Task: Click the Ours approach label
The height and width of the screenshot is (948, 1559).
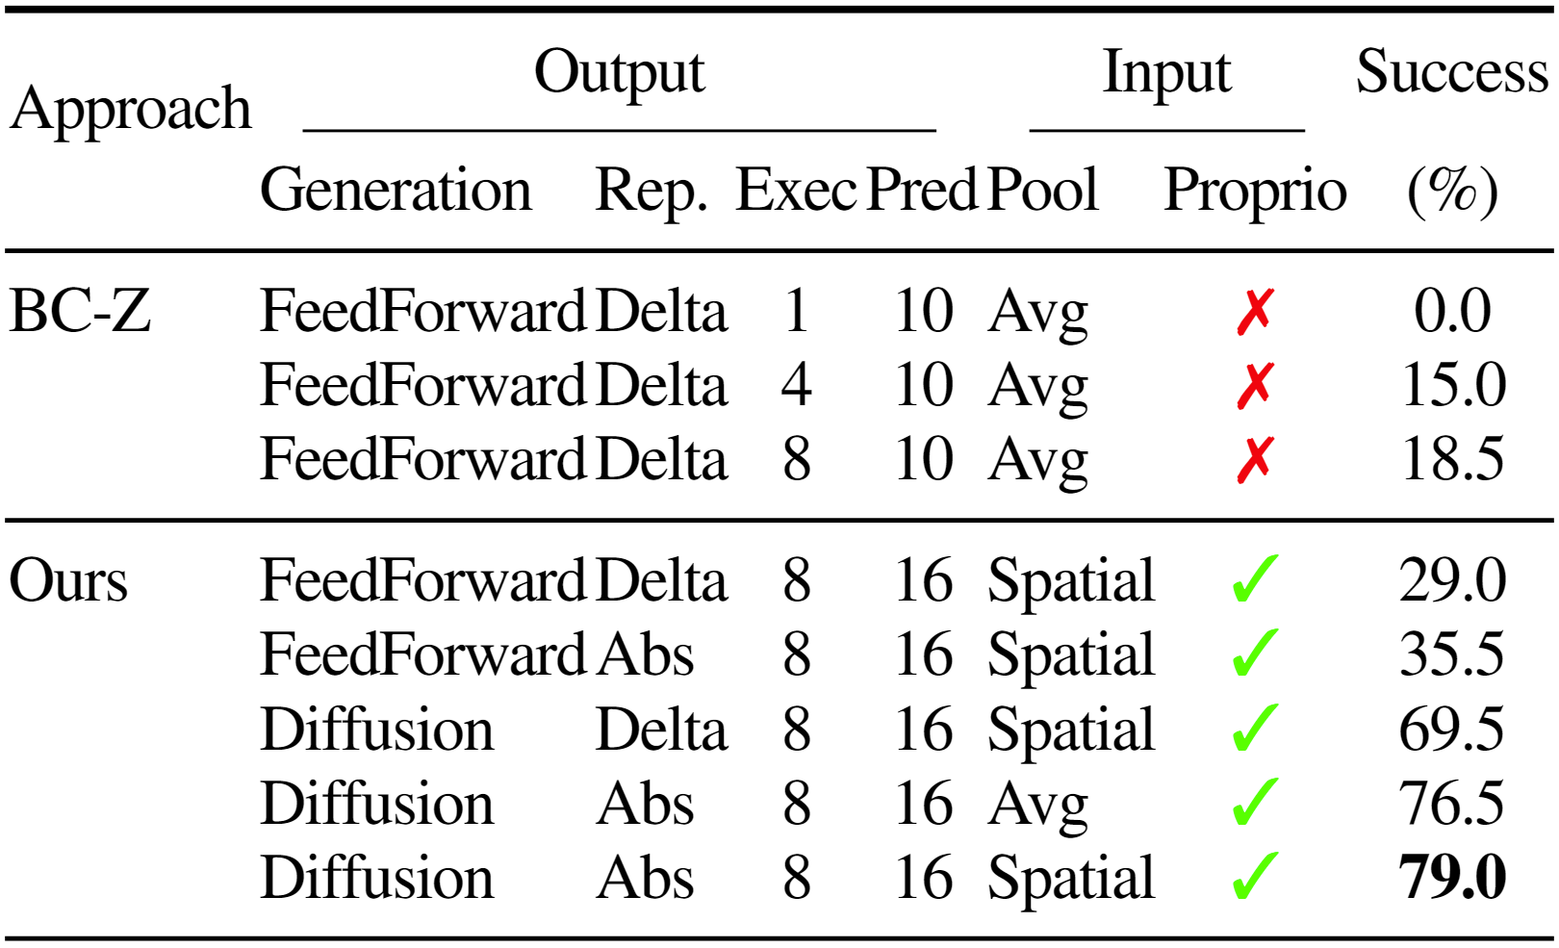Action: tap(68, 581)
